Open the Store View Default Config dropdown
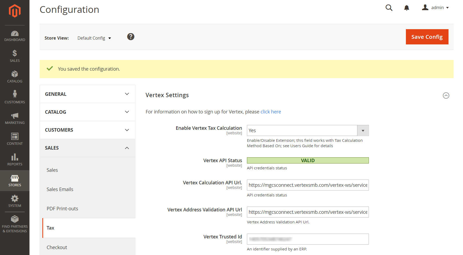Image resolution: width=463 pixels, height=255 pixels. click(94, 38)
